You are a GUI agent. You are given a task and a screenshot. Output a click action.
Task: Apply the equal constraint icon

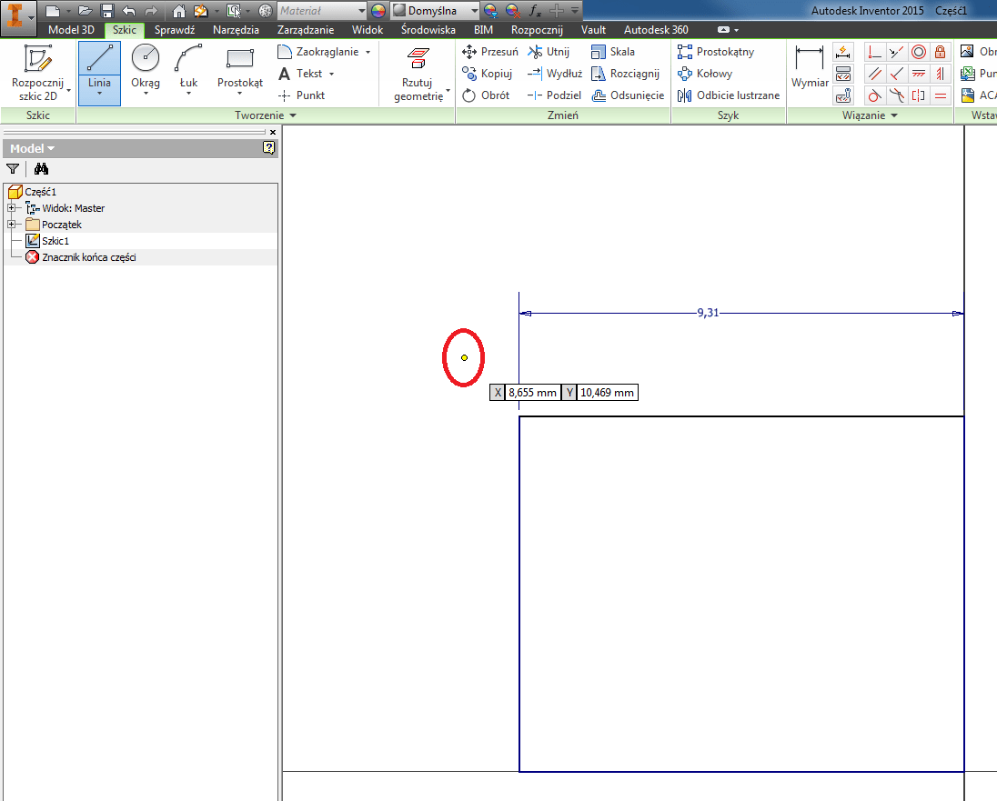[940, 95]
